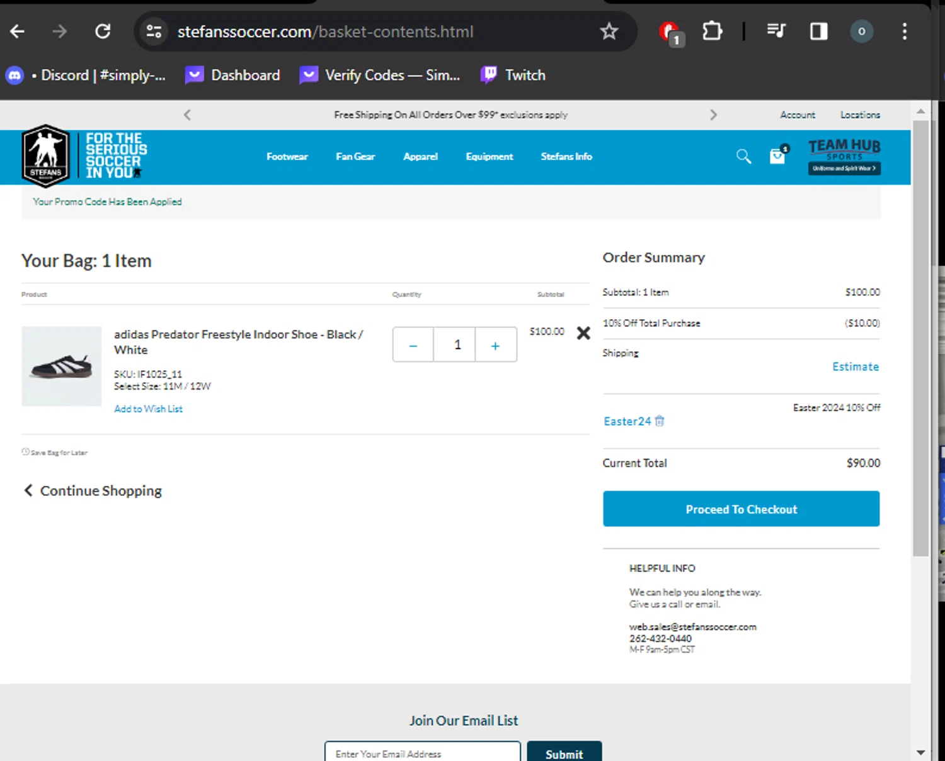Image resolution: width=945 pixels, height=761 pixels.
Task: Click the browser forward arrow
Action: tap(59, 31)
